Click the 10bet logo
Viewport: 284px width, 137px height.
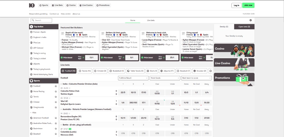tap(32, 5)
